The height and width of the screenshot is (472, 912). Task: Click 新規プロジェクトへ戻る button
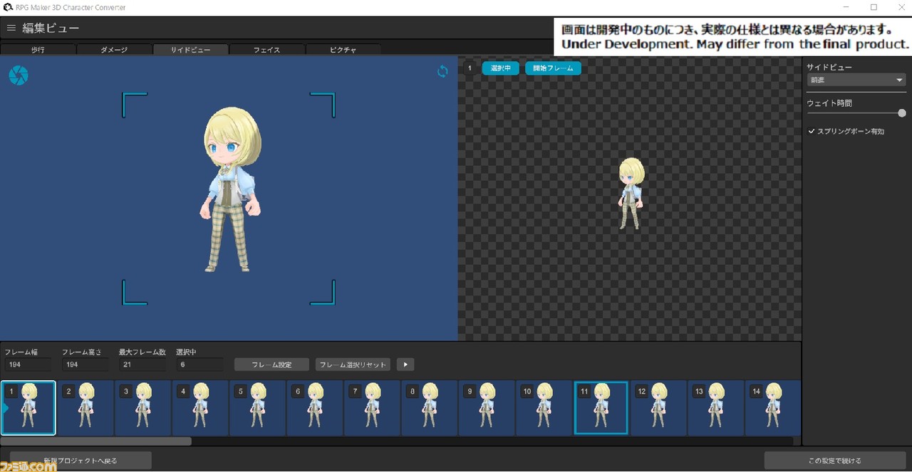pyautogui.click(x=81, y=461)
